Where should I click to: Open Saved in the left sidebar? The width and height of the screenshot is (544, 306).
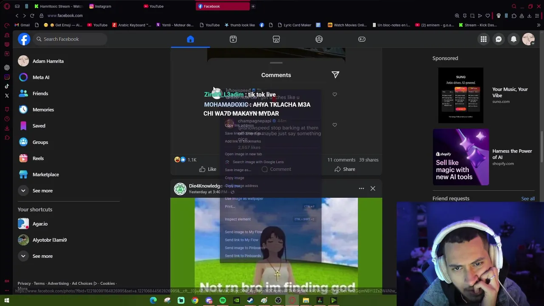click(x=69, y=126)
